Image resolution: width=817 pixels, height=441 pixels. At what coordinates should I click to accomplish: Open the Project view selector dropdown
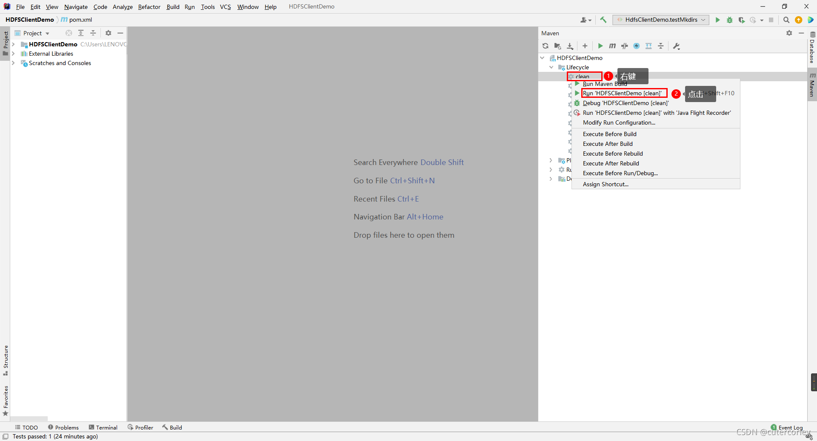[32, 33]
